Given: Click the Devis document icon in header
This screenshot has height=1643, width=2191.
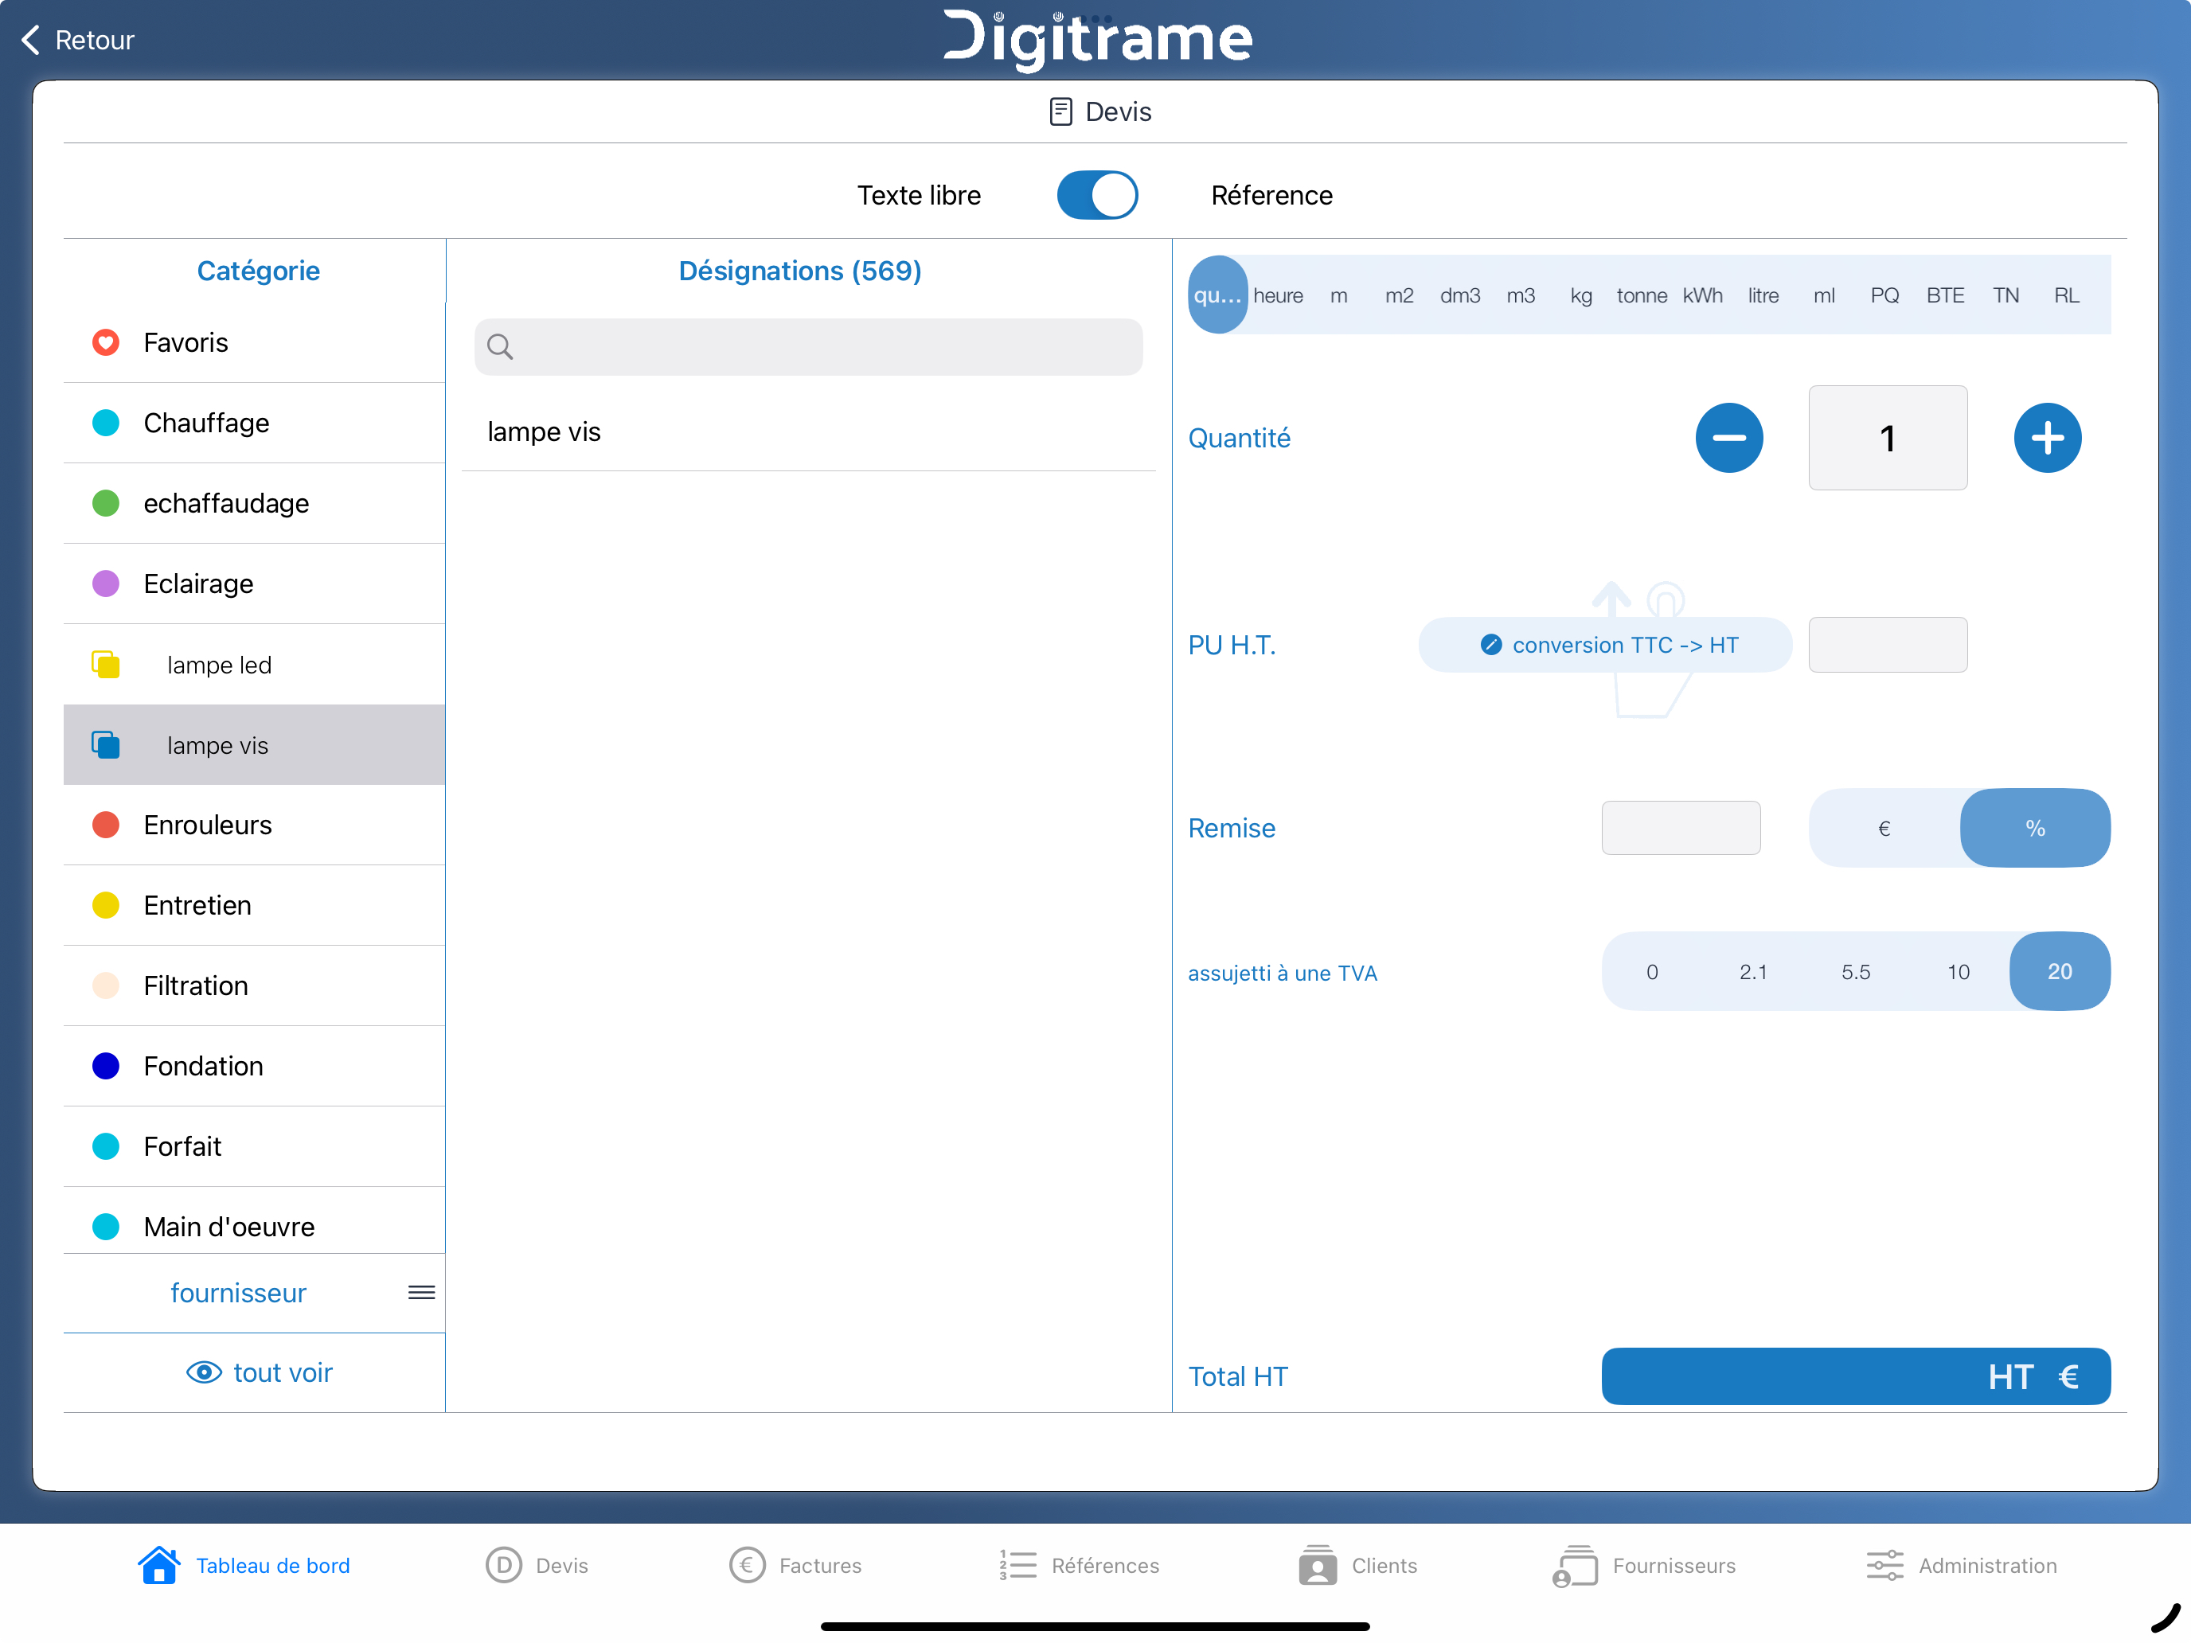Looking at the screenshot, I should click(1060, 111).
